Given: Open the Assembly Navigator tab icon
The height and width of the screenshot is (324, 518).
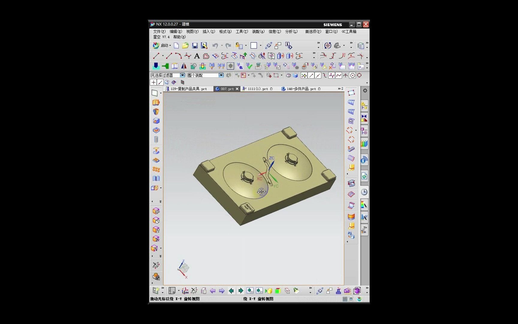Looking at the screenshot, I should tap(364, 106).
